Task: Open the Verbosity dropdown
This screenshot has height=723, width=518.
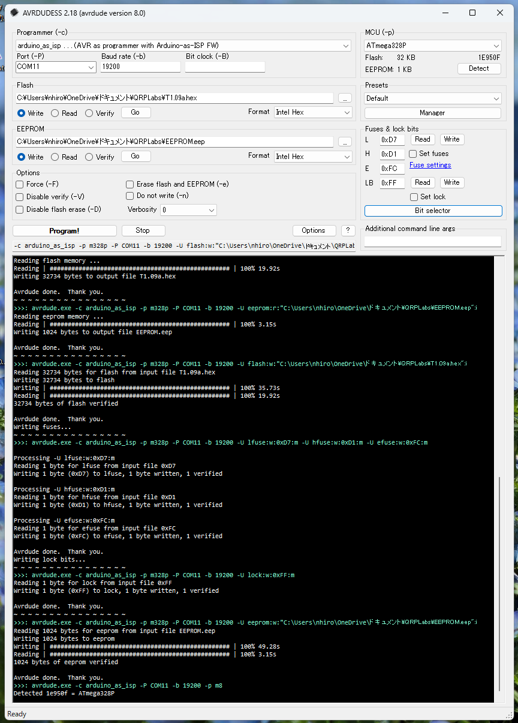Action: tap(188, 210)
